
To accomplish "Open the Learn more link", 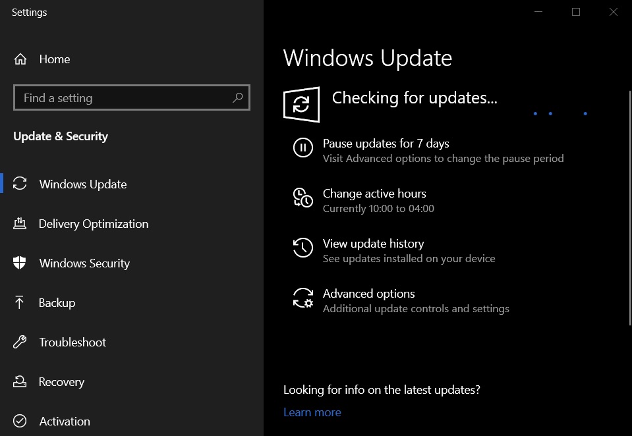I will [x=312, y=412].
